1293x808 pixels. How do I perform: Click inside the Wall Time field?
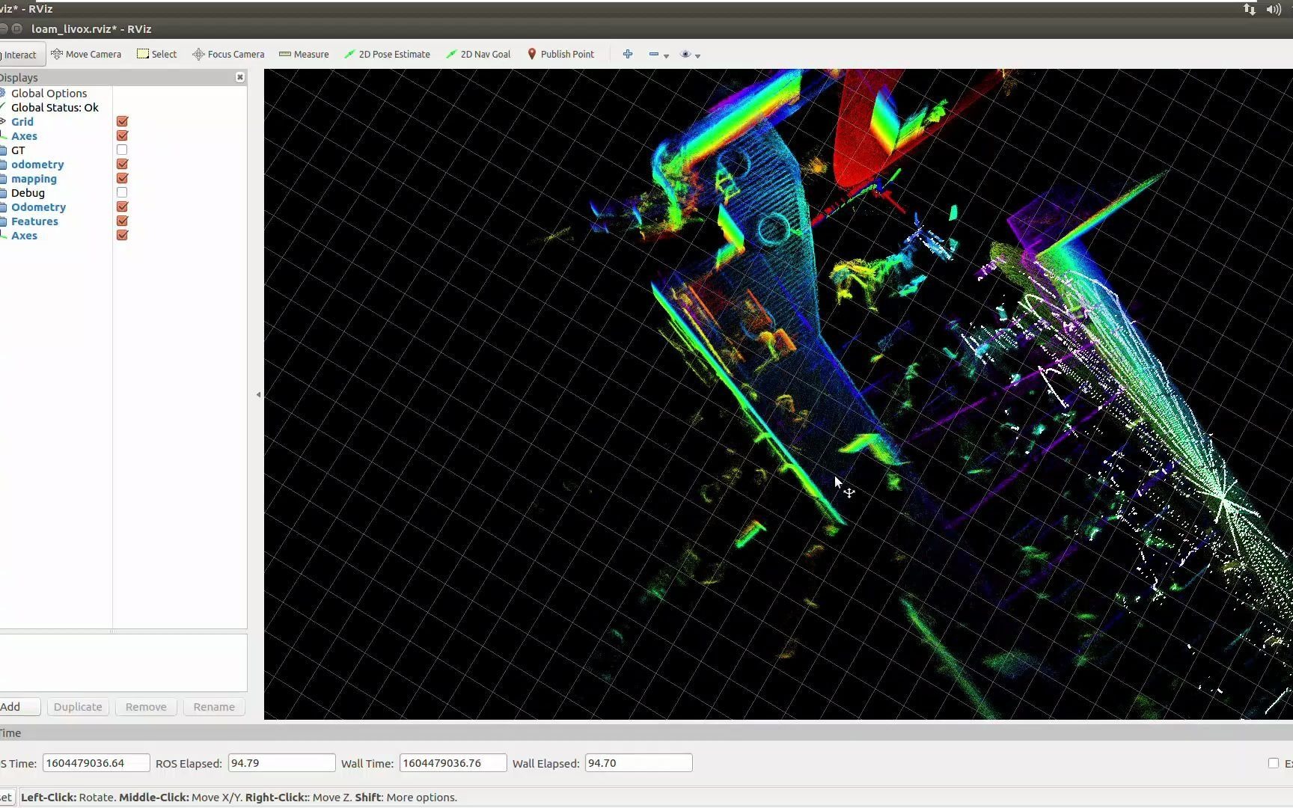point(452,762)
